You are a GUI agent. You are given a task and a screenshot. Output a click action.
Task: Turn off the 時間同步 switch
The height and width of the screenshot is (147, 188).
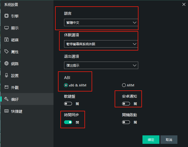[68, 122]
